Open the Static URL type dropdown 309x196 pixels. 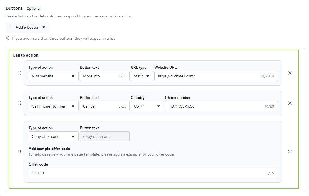click(142, 75)
